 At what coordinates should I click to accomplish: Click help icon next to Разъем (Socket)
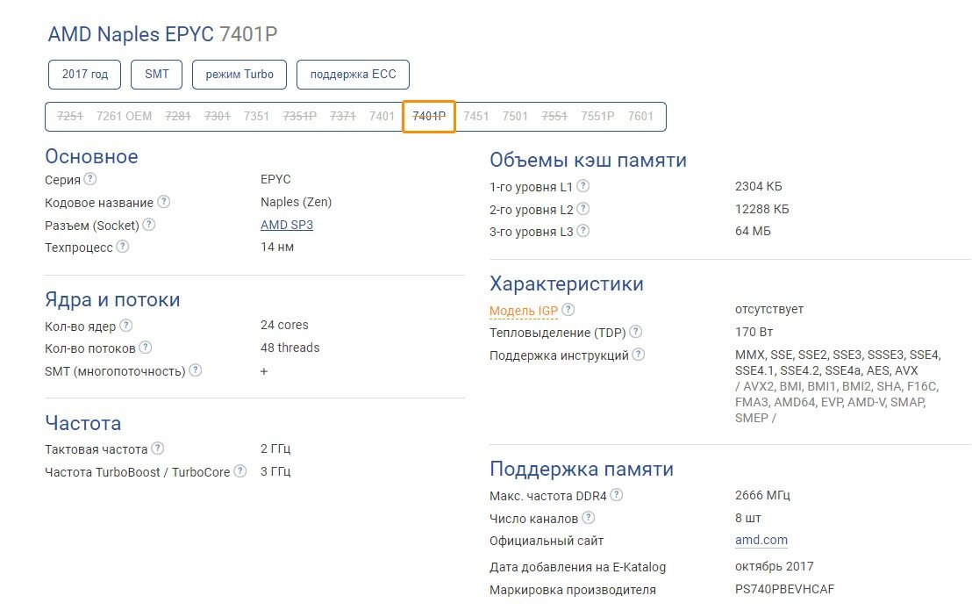[x=149, y=225]
